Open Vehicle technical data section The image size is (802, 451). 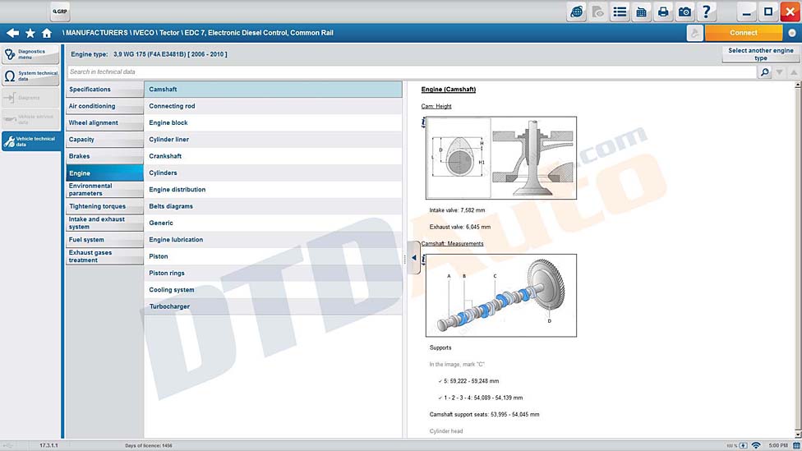pos(30,141)
